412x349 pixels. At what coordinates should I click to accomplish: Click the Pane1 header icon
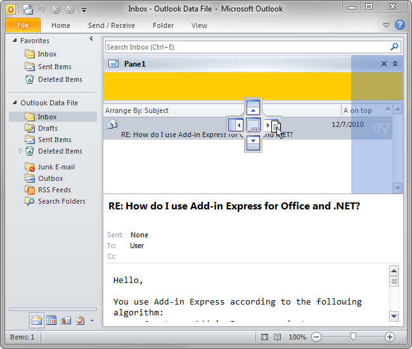(x=113, y=63)
